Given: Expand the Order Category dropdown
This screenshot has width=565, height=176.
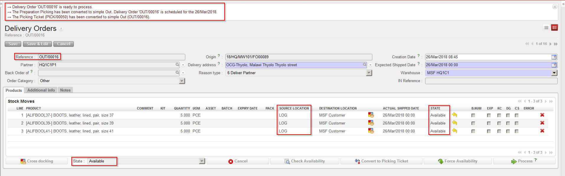Looking at the screenshot, I should (182, 81).
